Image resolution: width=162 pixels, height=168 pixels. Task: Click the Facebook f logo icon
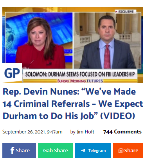click(12, 150)
